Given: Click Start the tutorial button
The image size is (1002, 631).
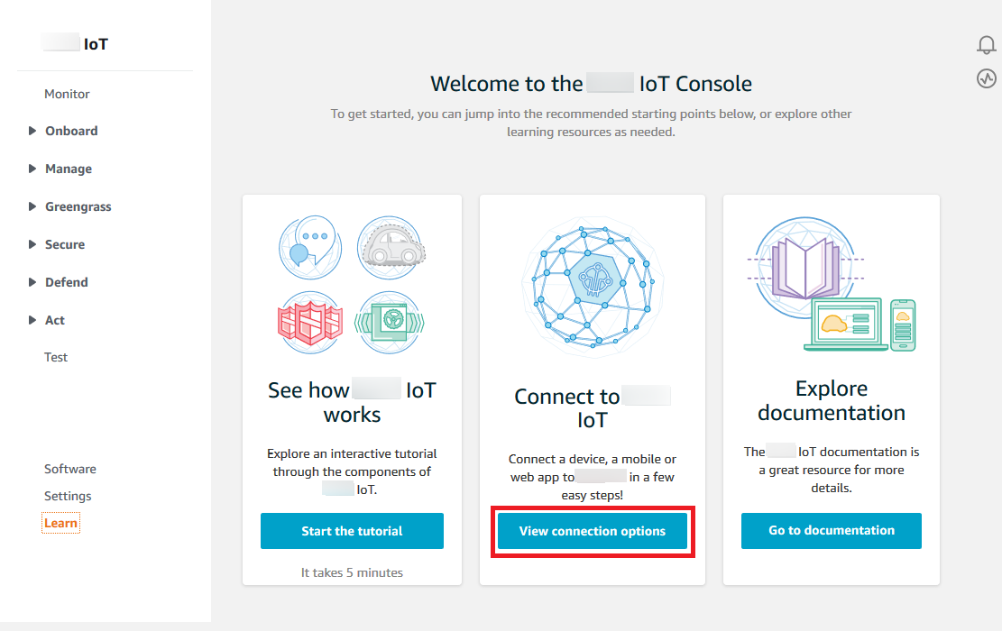Looking at the screenshot, I should [x=352, y=531].
